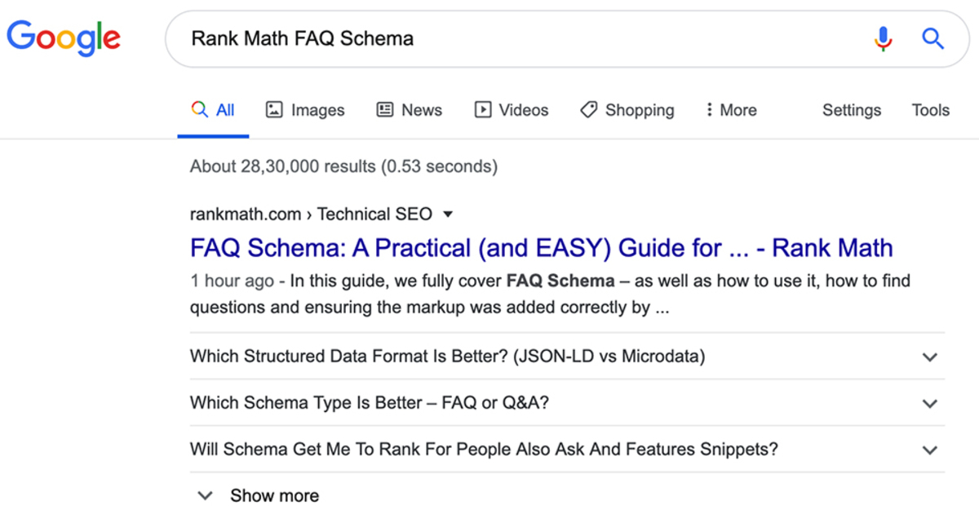Click into the search query field
979x518 pixels.
pos(522,38)
